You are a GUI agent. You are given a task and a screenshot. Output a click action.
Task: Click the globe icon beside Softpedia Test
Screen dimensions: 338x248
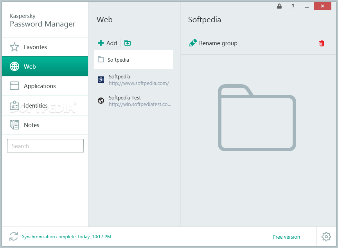[x=101, y=101]
